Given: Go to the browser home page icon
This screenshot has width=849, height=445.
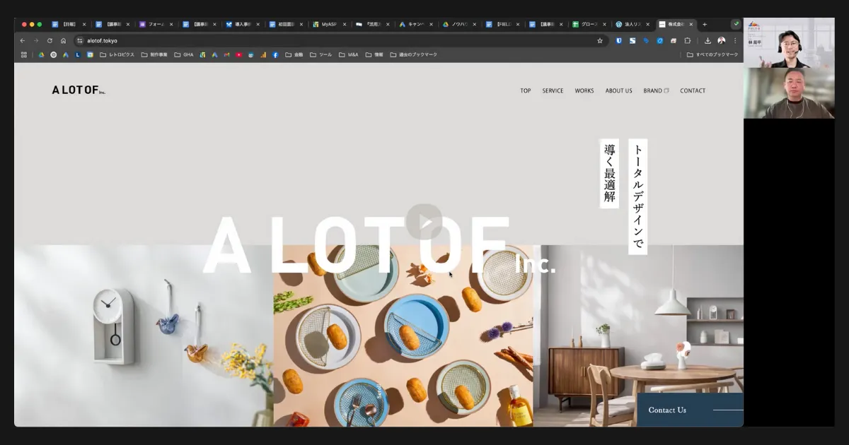Looking at the screenshot, I should pos(63,41).
